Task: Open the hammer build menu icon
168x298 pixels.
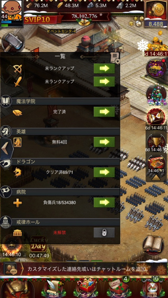Action: pyautogui.click(x=13, y=42)
